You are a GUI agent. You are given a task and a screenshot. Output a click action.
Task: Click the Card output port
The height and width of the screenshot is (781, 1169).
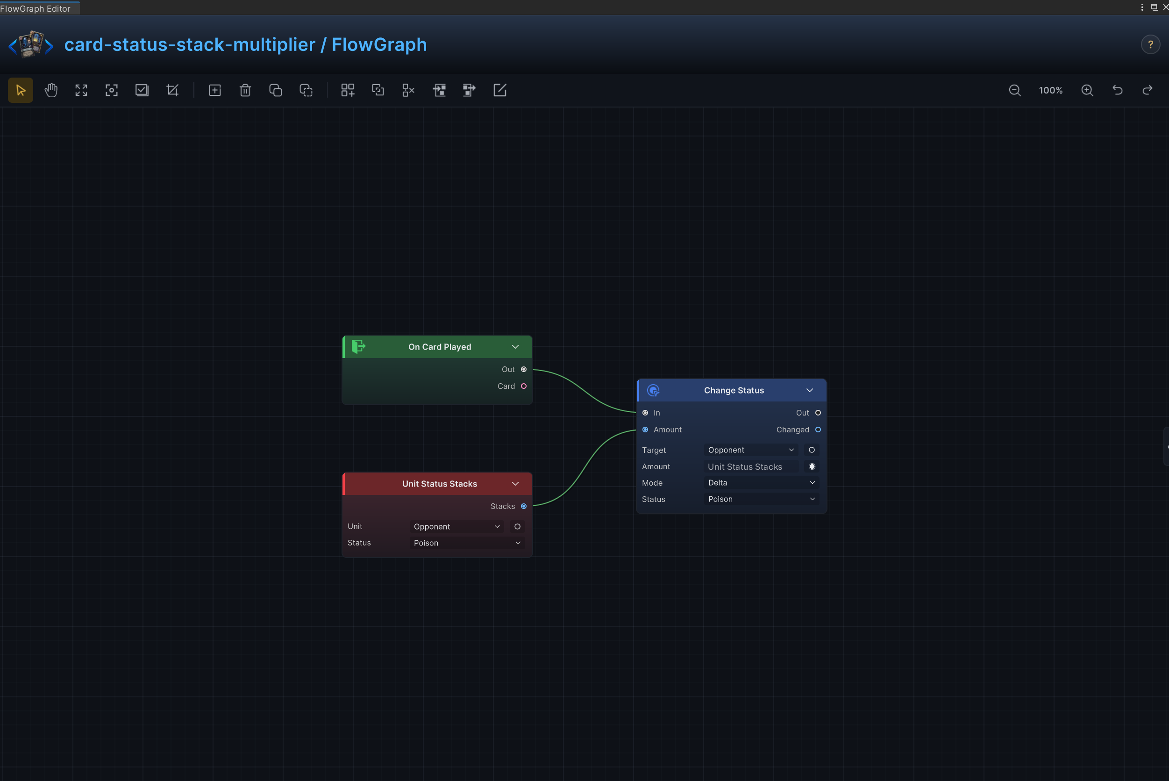coord(524,386)
